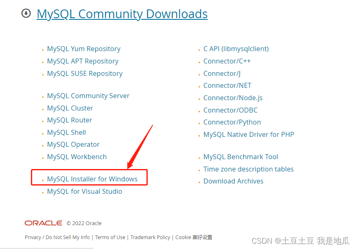
Task: Open MySQL APT Repository
Action: click(83, 61)
